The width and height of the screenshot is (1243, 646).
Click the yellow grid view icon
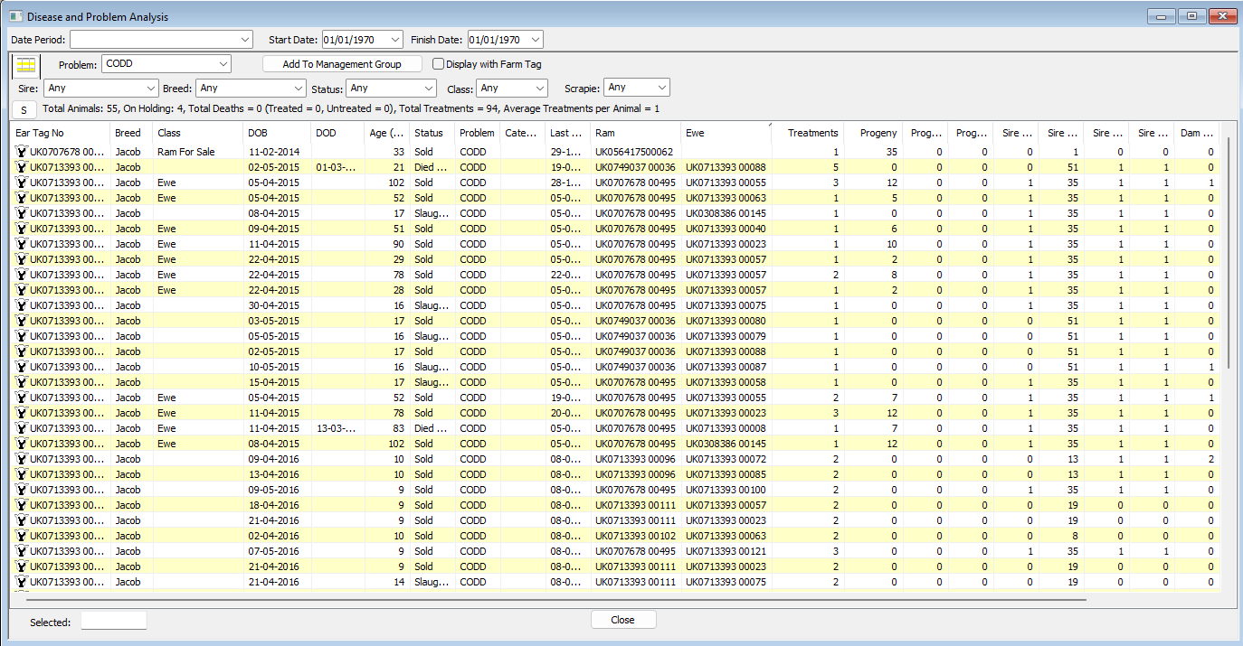click(25, 65)
